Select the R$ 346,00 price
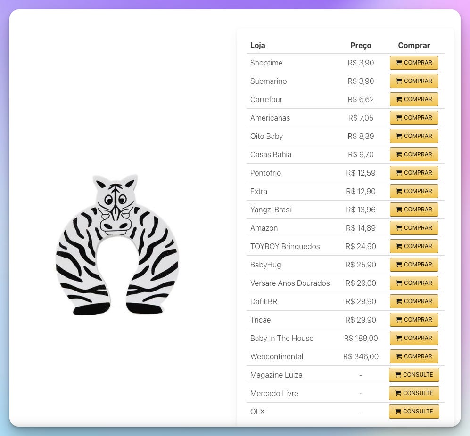 (361, 356)
